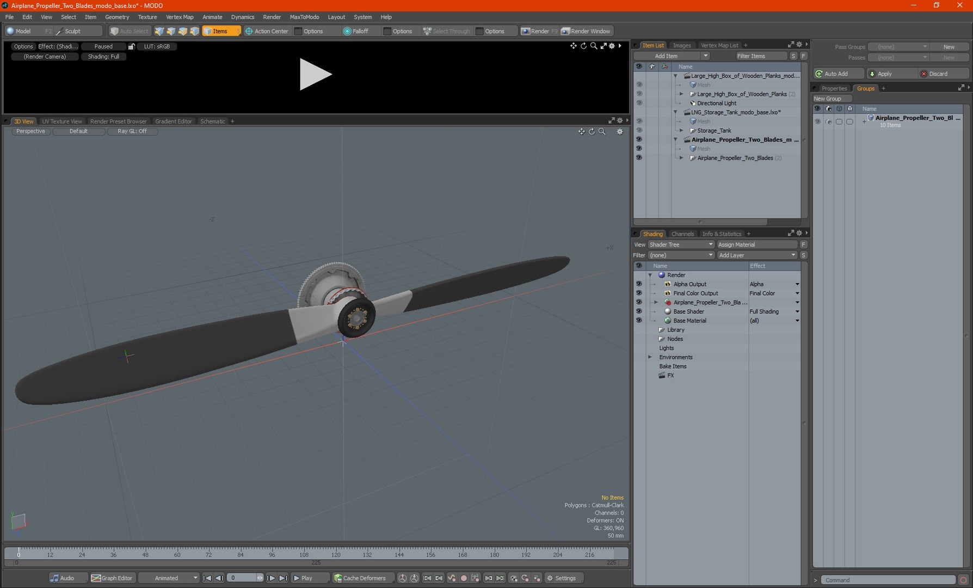The width and height of the screenshot is (973, 588).
Task: Click the Play button in timeline
Action: (309, 578)
